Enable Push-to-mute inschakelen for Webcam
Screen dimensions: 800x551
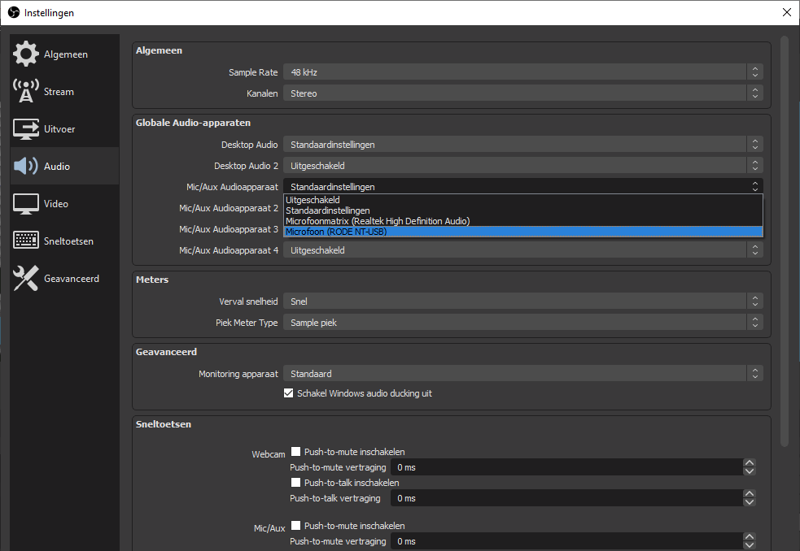[x=296, y=451]
